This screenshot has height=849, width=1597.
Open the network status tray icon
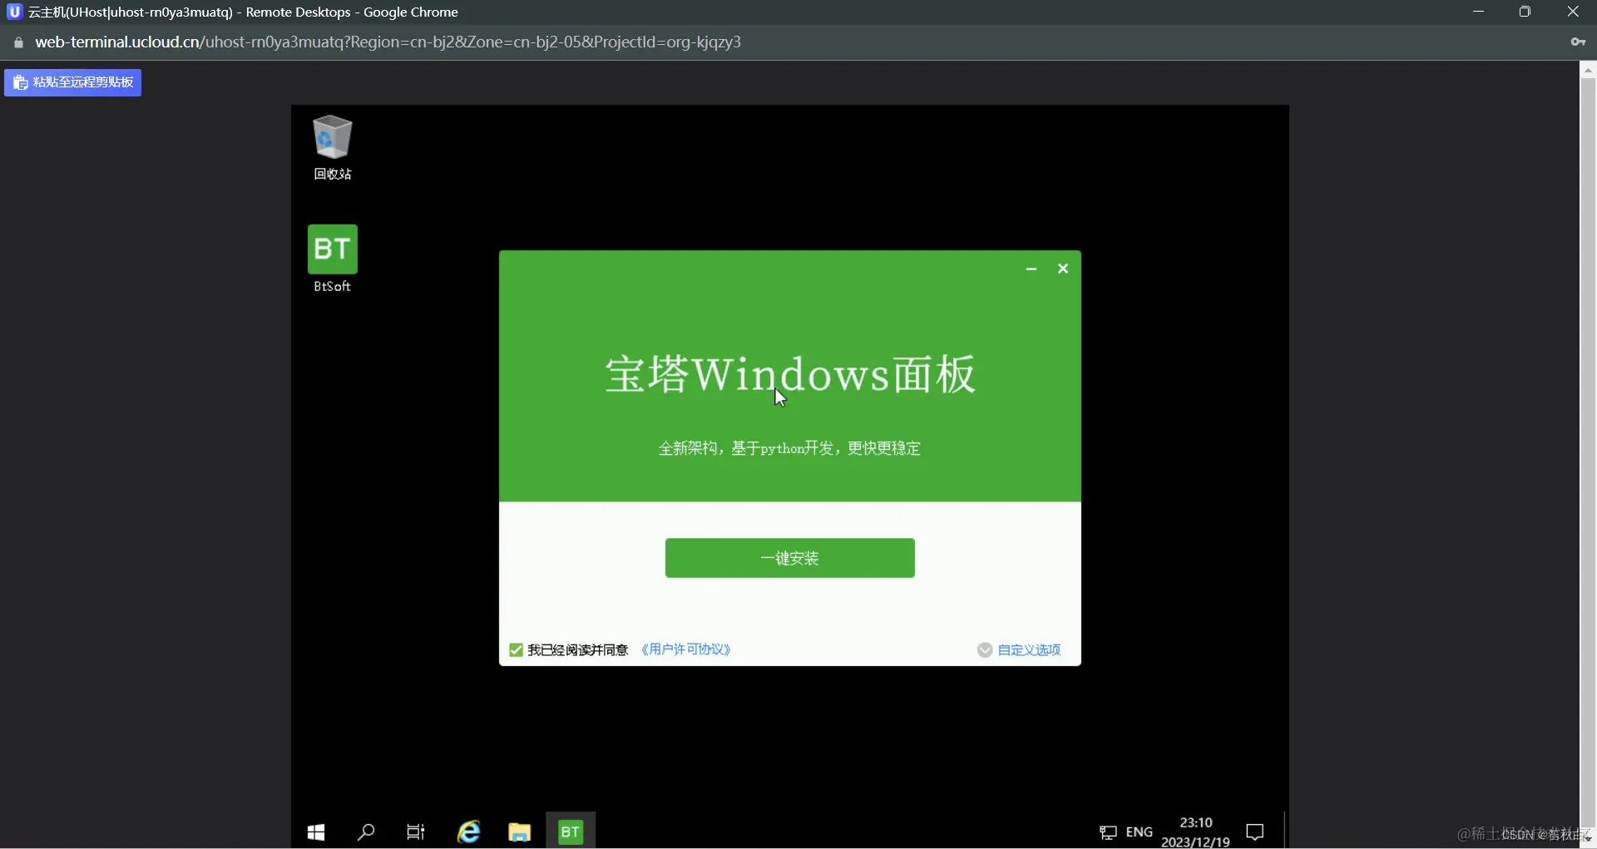coord(1107,832)
